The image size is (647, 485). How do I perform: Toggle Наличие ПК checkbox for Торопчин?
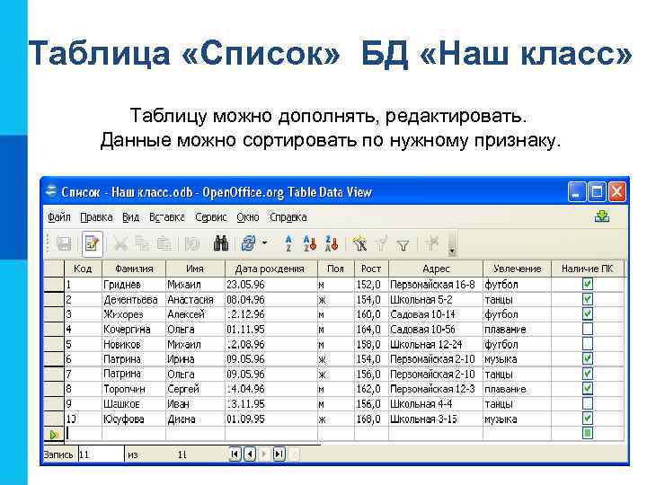(588, 389)
